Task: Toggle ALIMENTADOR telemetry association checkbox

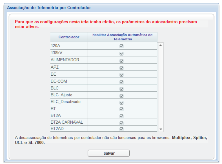Action: click(x=122, y=61)
